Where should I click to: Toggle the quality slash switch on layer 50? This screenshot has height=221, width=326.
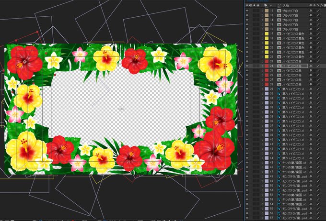click(x=318, y=186)
